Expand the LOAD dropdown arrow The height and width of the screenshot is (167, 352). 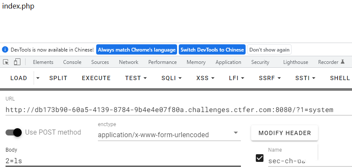(38, 78)
